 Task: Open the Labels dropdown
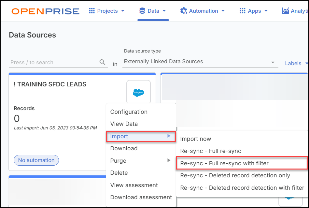point(296,63)
